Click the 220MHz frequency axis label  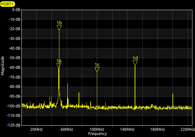point(187,130)
